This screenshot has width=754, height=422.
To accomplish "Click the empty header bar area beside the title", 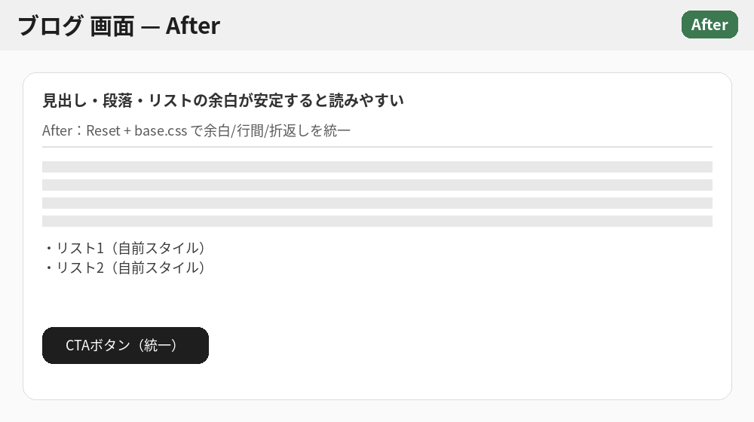I will (x=452, y=26).
